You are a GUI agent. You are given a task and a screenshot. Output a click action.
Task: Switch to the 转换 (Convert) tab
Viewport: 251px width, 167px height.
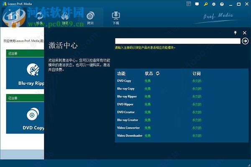point(39,17)
